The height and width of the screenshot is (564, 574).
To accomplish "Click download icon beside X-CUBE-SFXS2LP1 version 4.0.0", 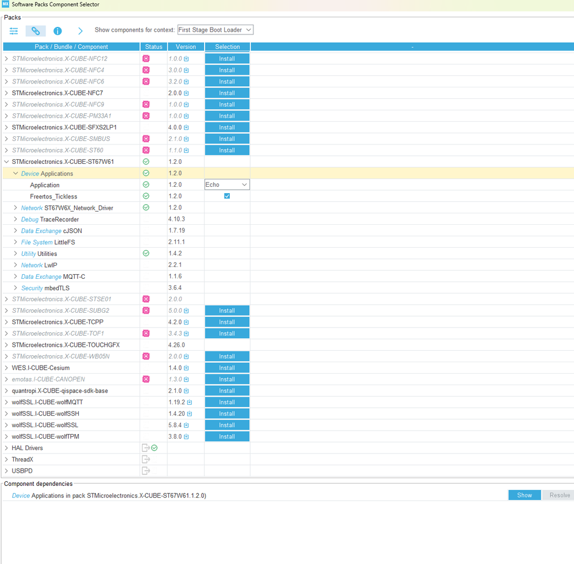I will click(186, 128).
